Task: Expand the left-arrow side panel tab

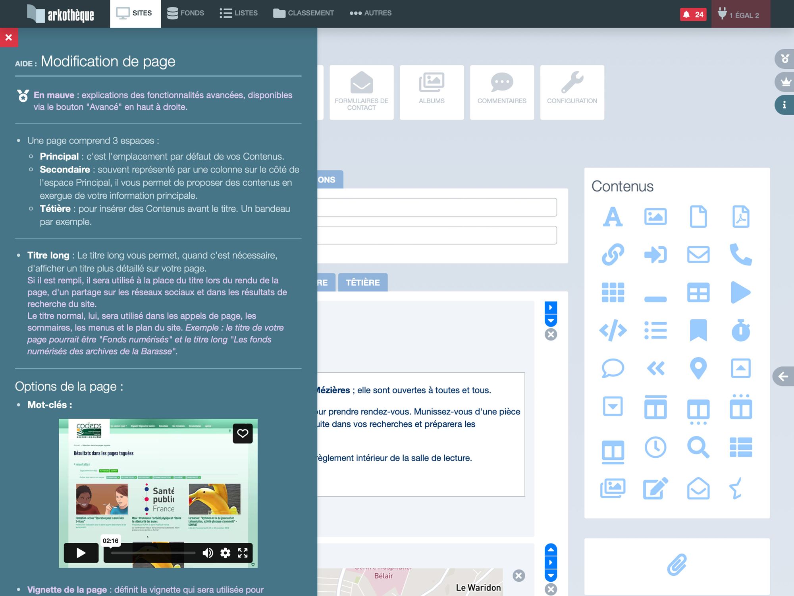Action: point(783,376)
